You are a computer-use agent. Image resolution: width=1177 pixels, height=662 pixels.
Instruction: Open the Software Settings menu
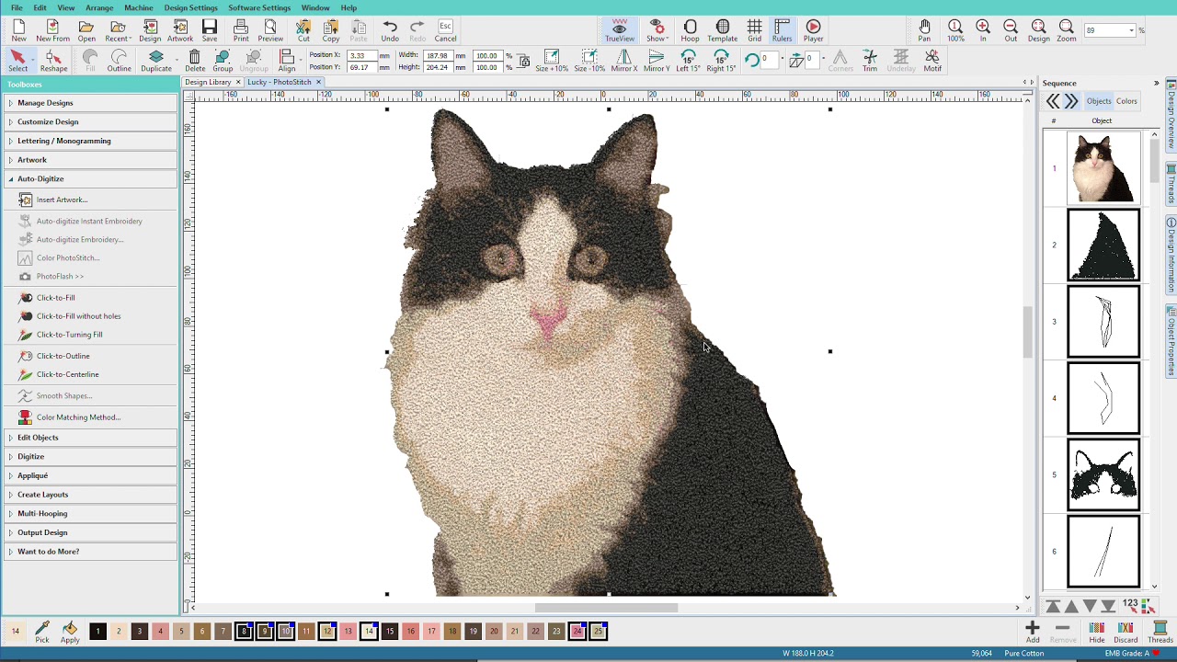coord(259,7)
